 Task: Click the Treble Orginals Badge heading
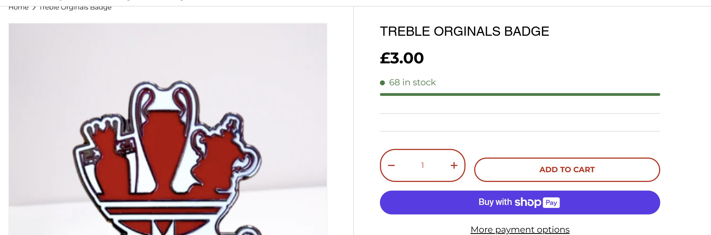pos(464,31)
